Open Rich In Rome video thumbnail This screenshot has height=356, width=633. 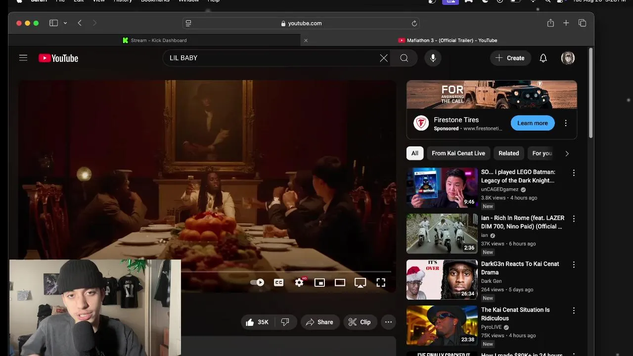coord(442,234)
